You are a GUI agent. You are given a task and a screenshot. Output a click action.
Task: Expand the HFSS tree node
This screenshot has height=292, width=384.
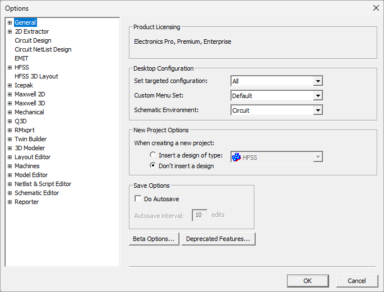pyautogui.click(x=10, y=67)
